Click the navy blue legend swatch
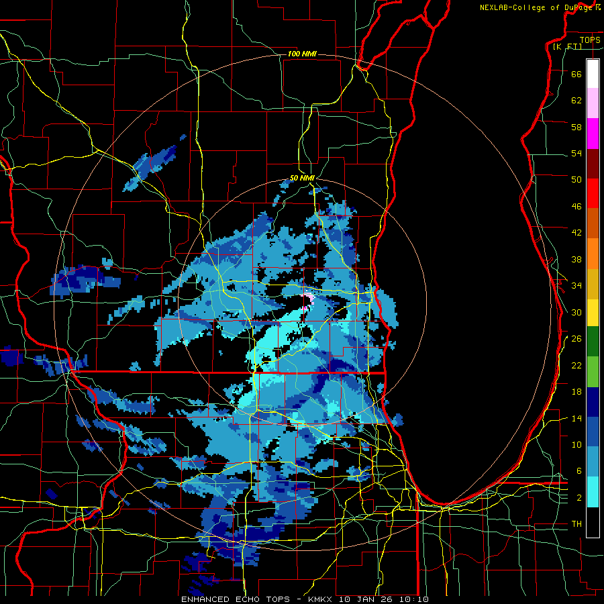 (x=593, y=402)
